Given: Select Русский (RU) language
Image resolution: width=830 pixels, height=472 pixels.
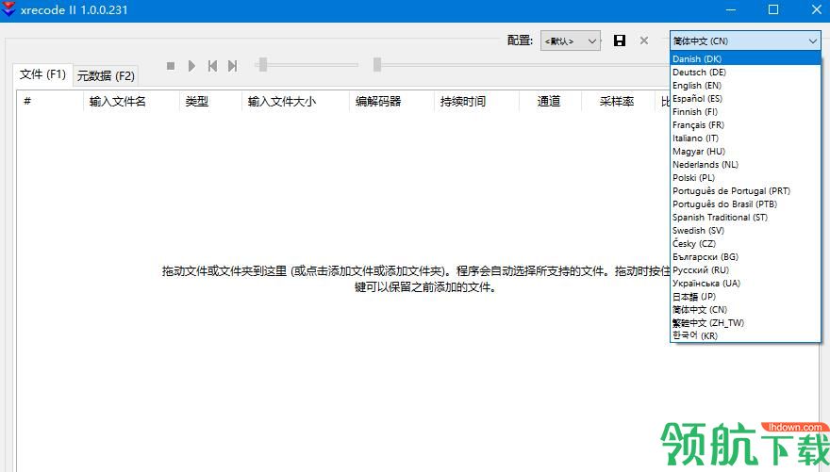Looking at the screenshot, I should click(x=745, y=270).
